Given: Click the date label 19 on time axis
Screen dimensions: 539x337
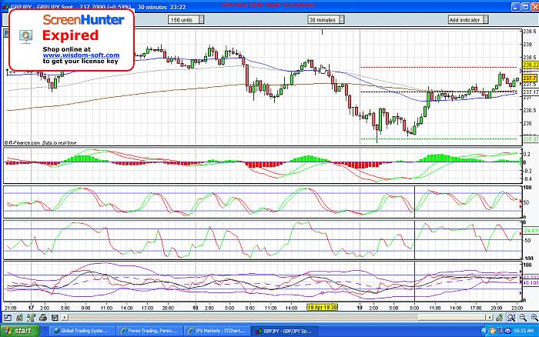Looking at the screenshot, I should point(360,308).
